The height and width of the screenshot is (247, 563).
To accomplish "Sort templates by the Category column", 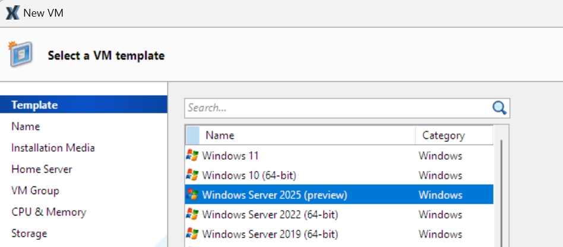I will click(454, 135).
